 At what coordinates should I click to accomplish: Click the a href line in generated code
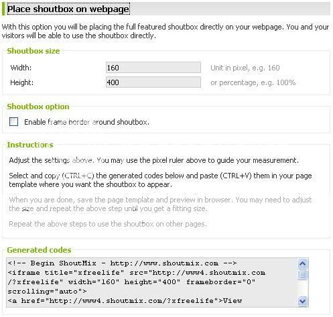pos(125,301)
